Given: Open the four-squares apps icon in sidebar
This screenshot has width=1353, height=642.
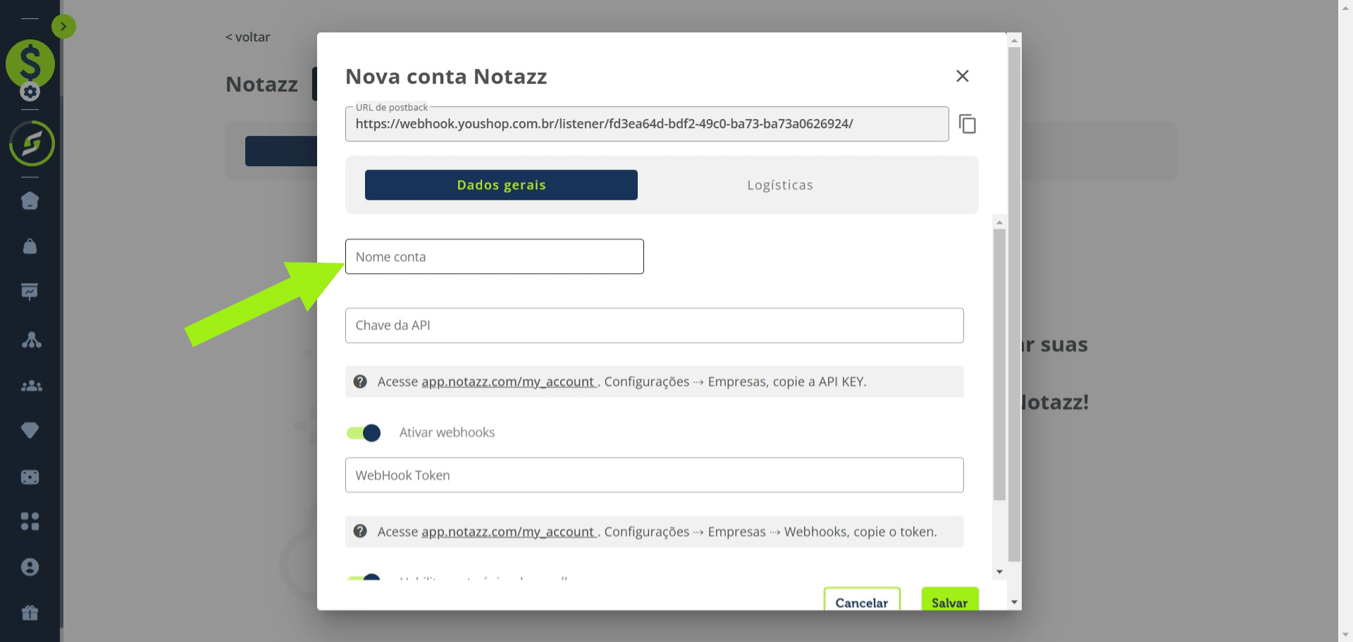Looking at the screenshot, I should pyautogui.click(x=30, y=521).
